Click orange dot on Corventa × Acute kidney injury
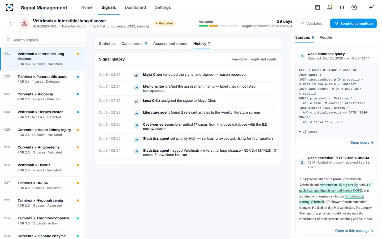Image resolution: width=382 pixels, height=239 pixels. [x=78, y=130]
